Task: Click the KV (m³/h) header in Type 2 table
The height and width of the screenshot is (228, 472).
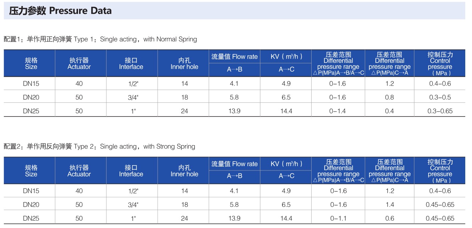Action: point(286,164)
